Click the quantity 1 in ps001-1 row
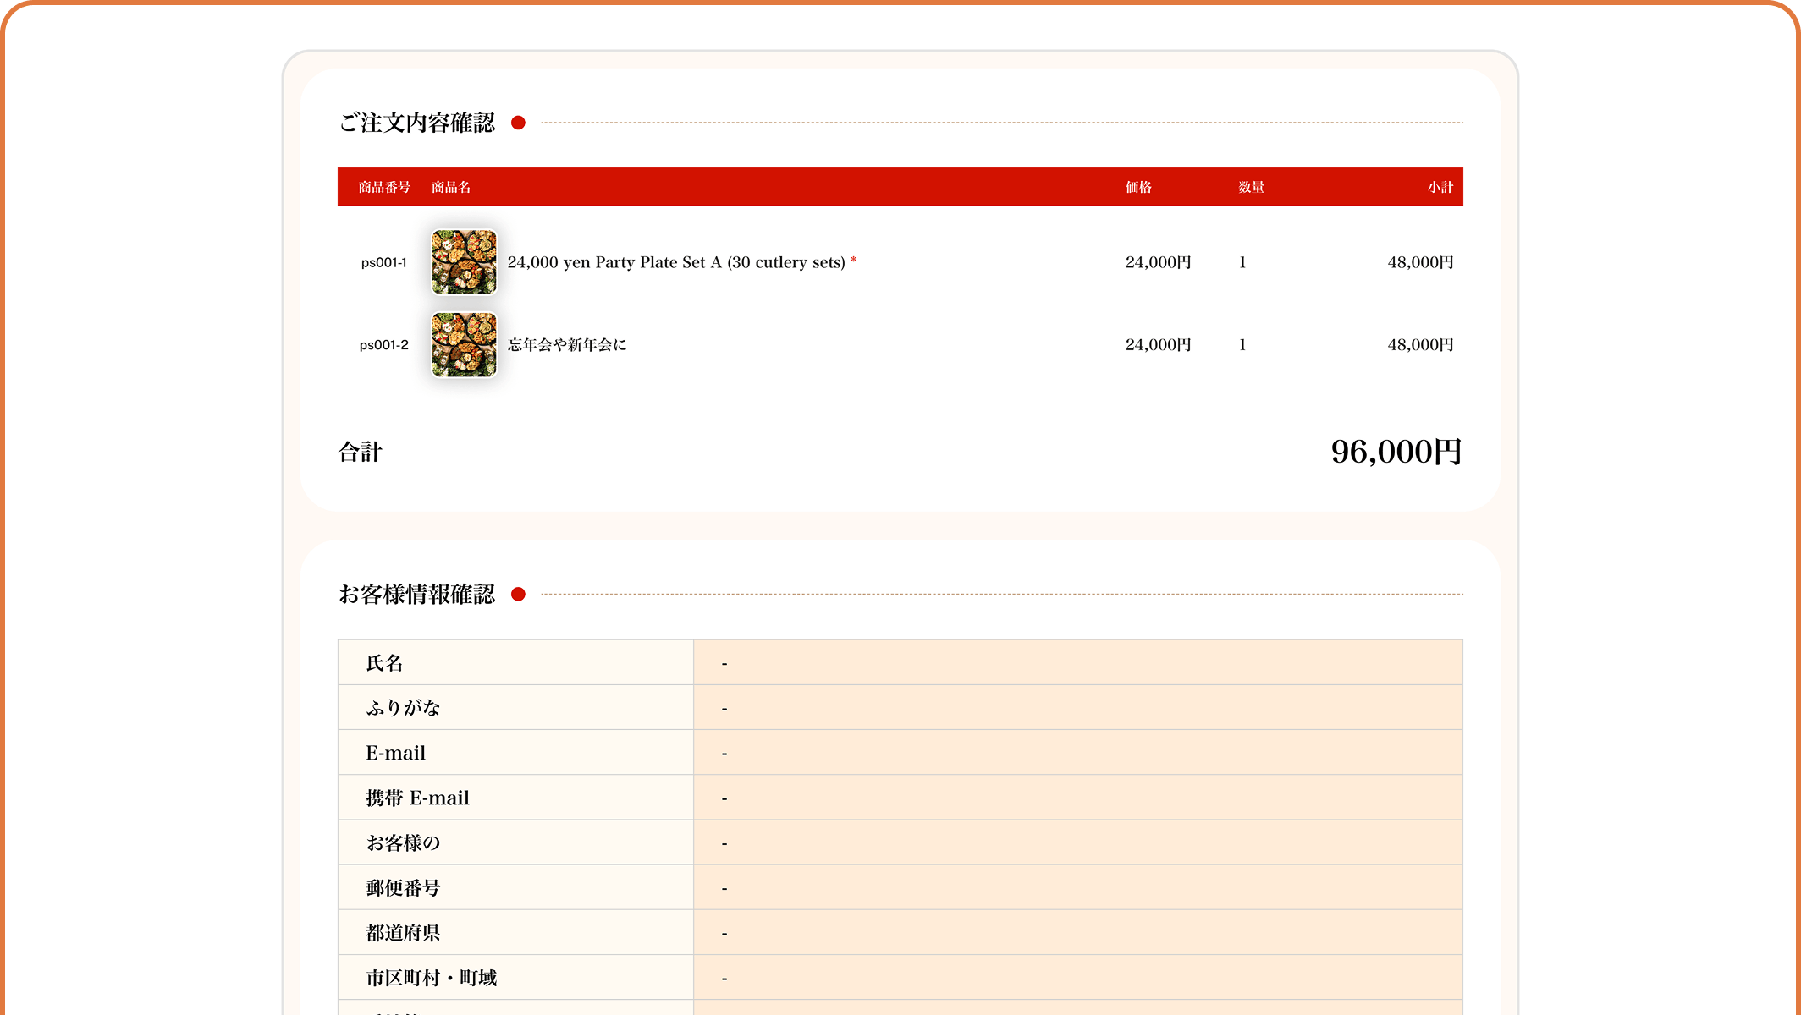This screenshot has width=1801, height=1015. (1242, 262)
